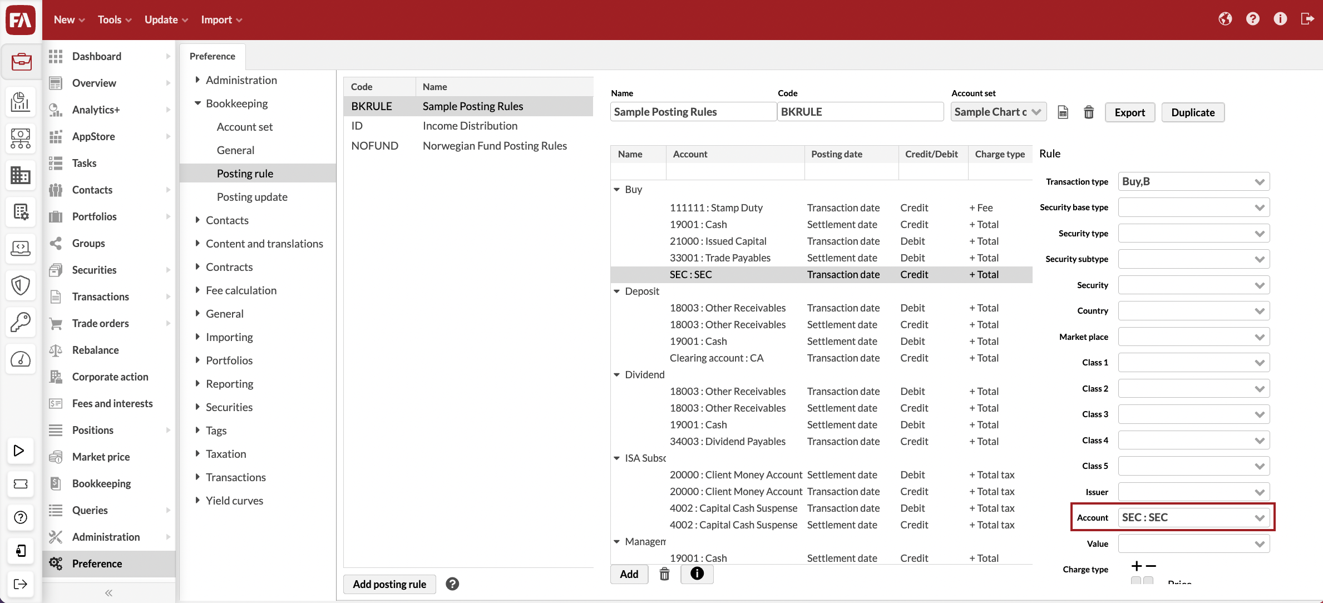This screenshot has height=603, width=1323.
Task: Select the briefcase icon in left rail
Action: (21, 61)
